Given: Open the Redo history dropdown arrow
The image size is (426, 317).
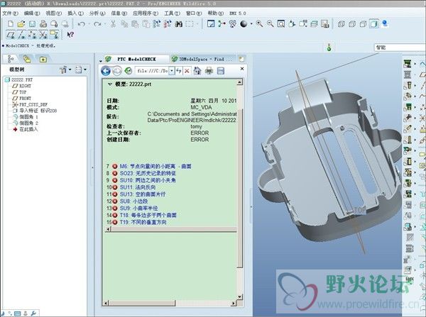Looking at the screenshot, I should click(x=105, y=24).
